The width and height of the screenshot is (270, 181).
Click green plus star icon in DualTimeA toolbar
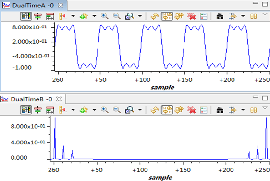[x=84, y=16]
